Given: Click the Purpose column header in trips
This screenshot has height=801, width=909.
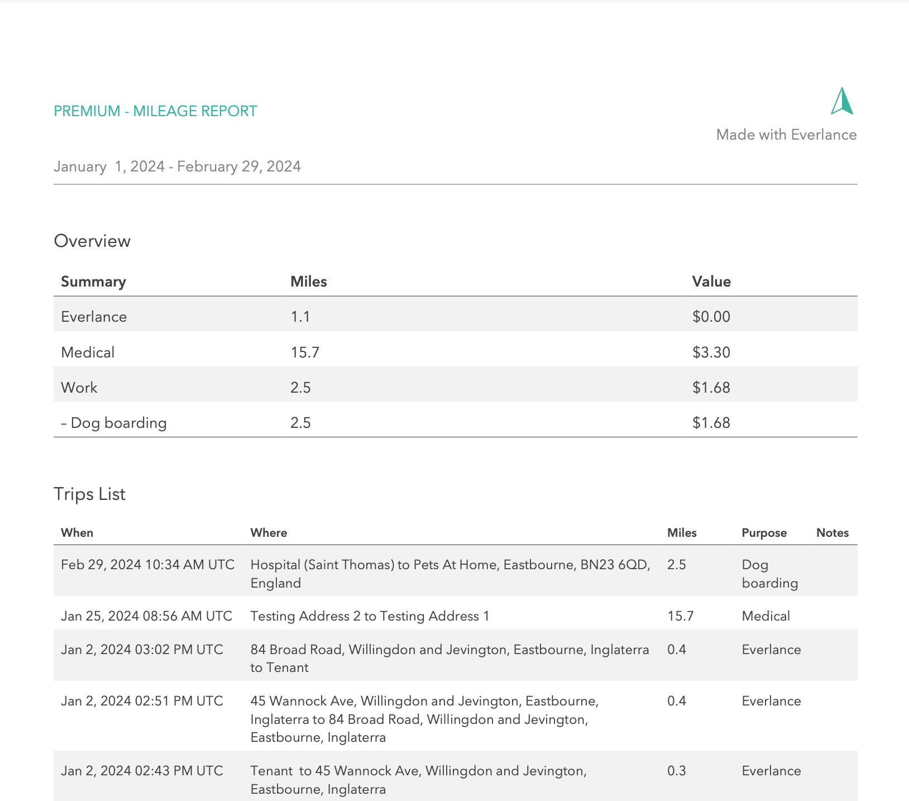Looking at the screenshot, I should (764, 533).
